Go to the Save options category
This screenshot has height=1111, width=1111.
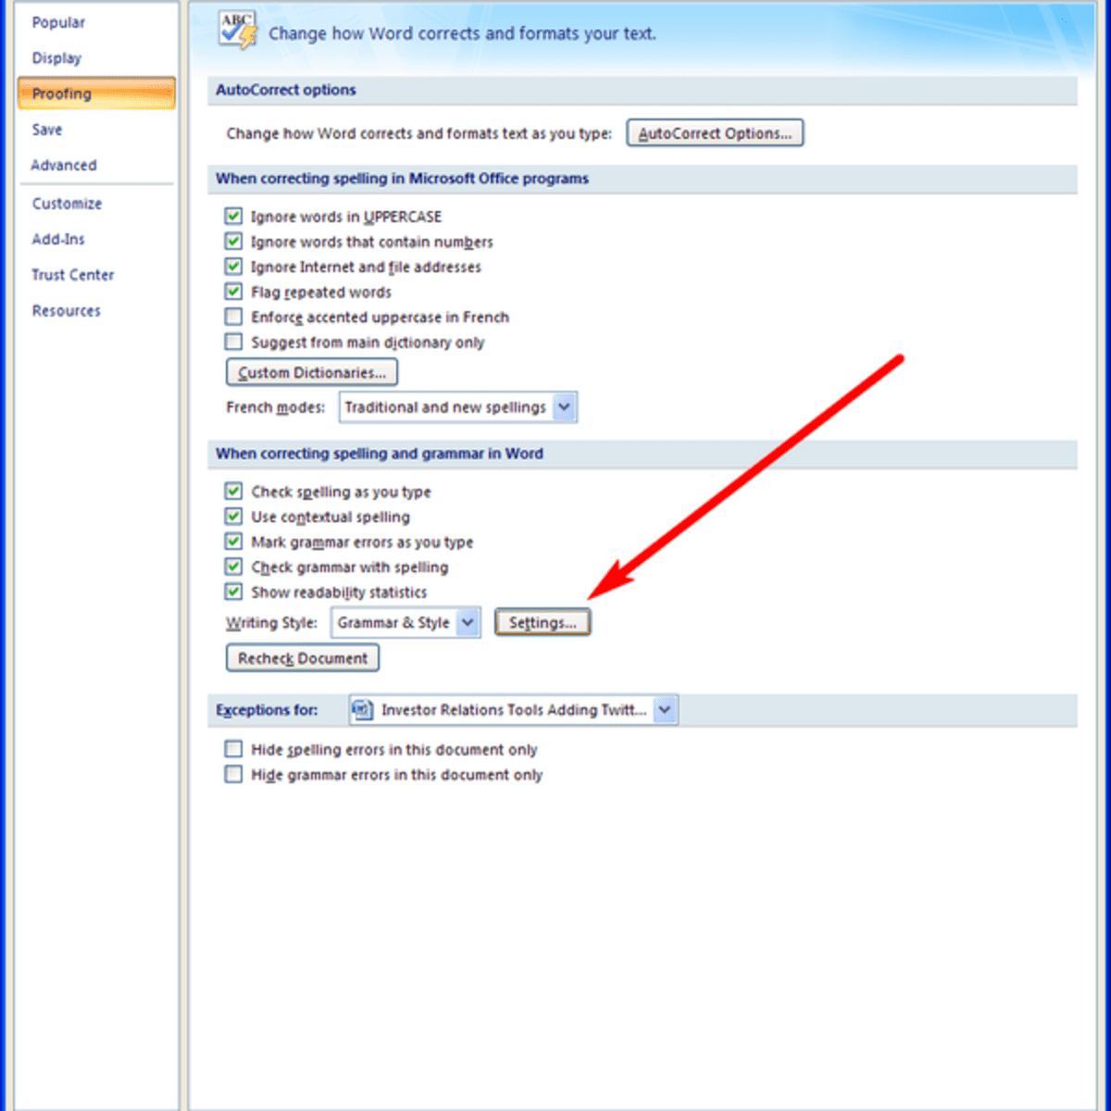[47, 130]
